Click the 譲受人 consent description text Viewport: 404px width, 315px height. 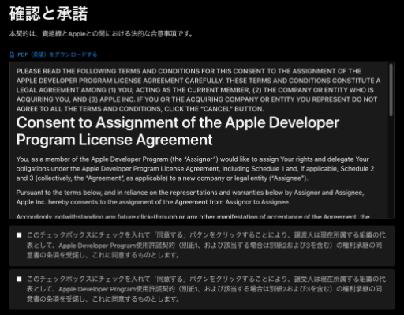[x=206, y=289]
